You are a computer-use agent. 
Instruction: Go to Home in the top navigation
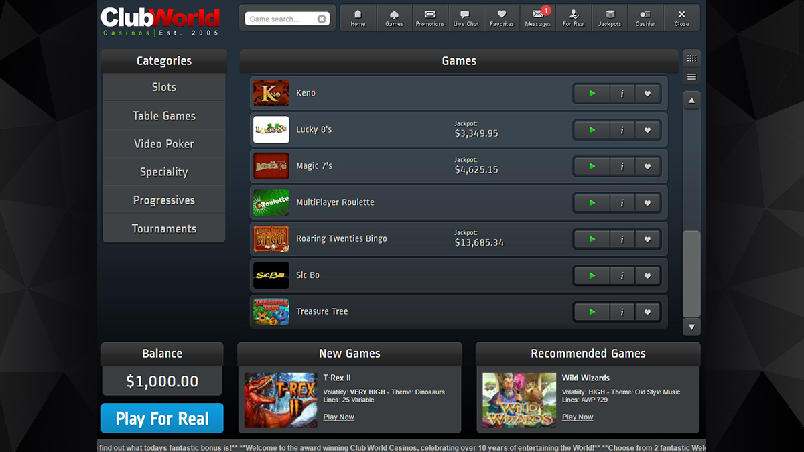[358, 18]
